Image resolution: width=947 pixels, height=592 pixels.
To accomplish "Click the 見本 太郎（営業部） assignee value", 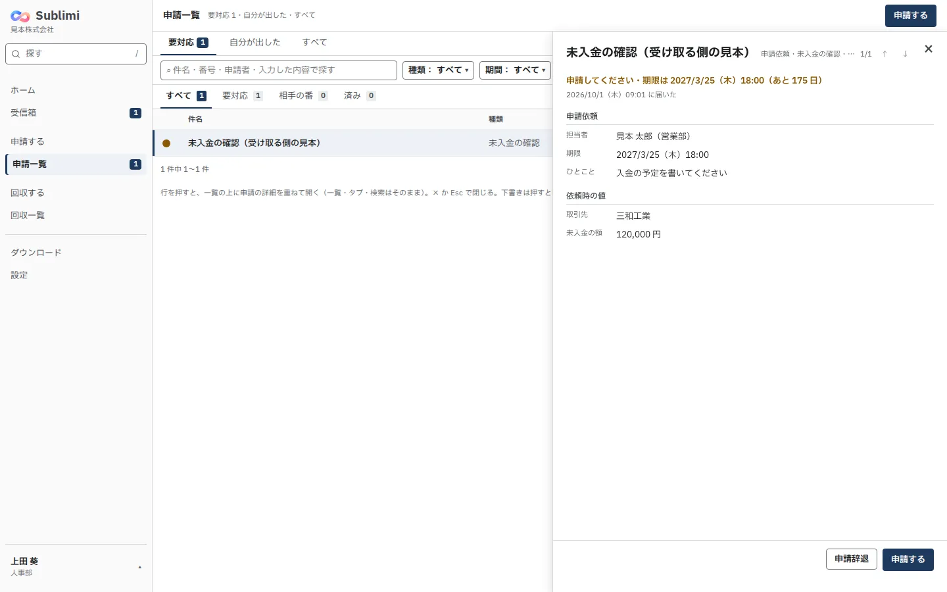I will tap(654, 136).
